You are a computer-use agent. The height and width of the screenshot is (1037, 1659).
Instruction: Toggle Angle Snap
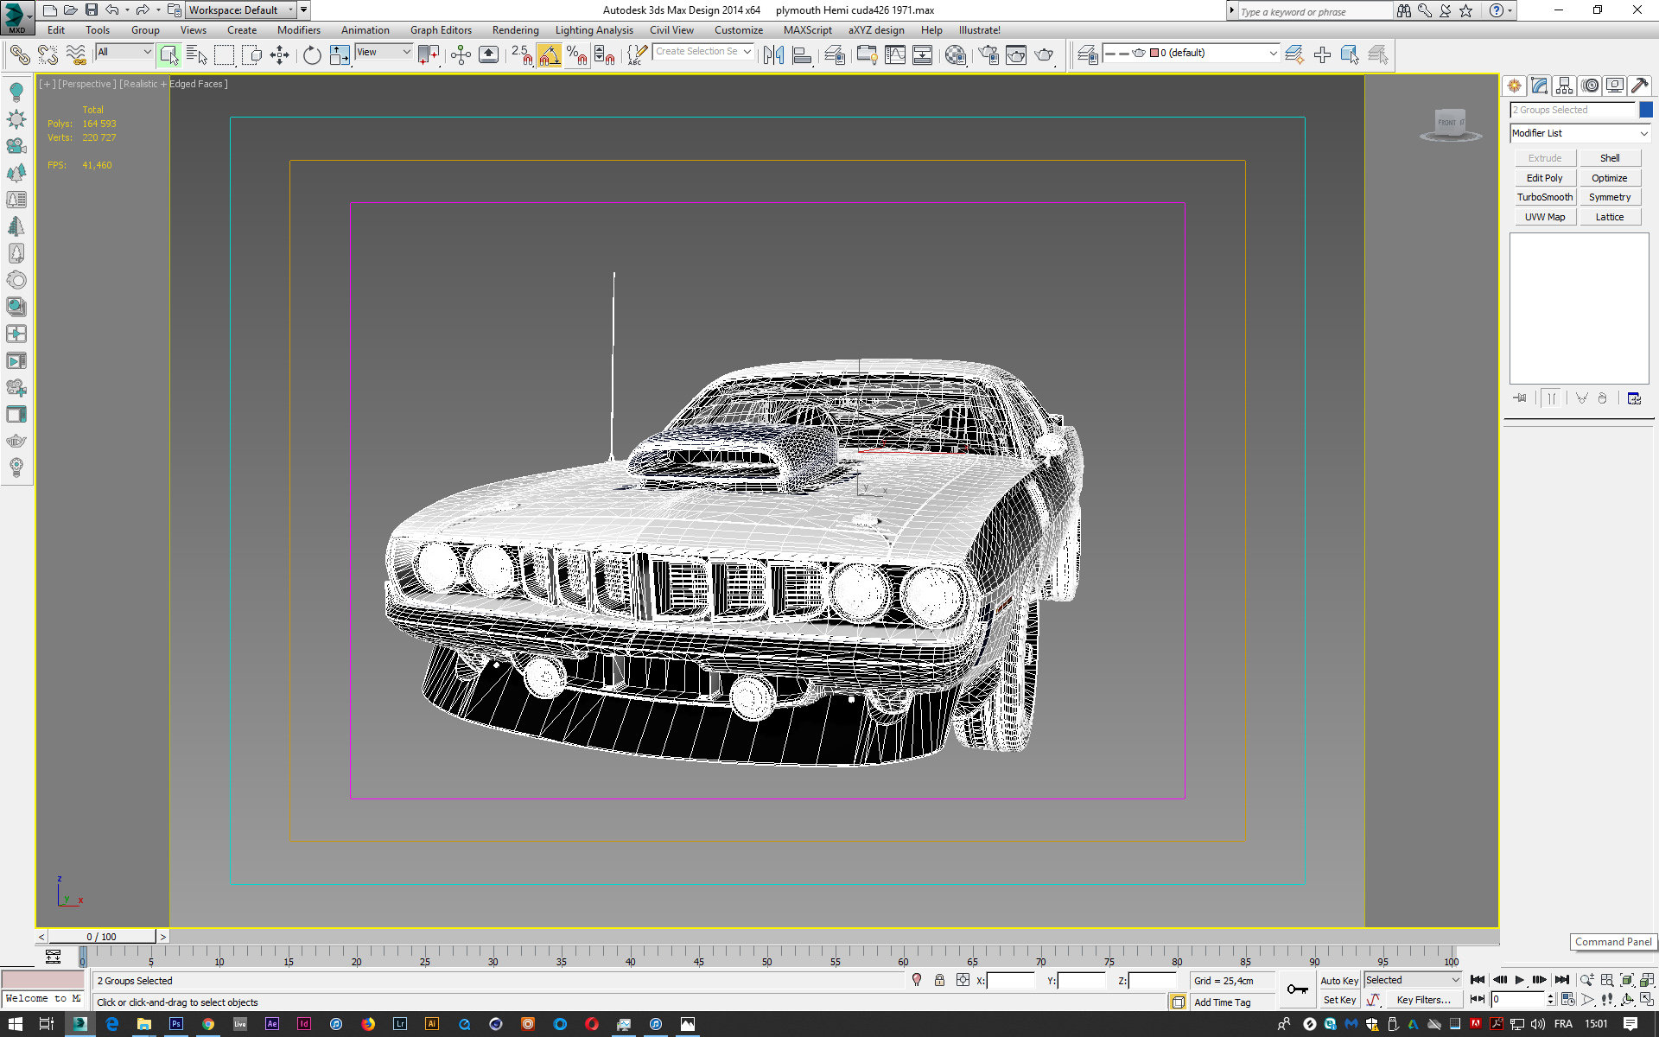[x=549, y=55]
